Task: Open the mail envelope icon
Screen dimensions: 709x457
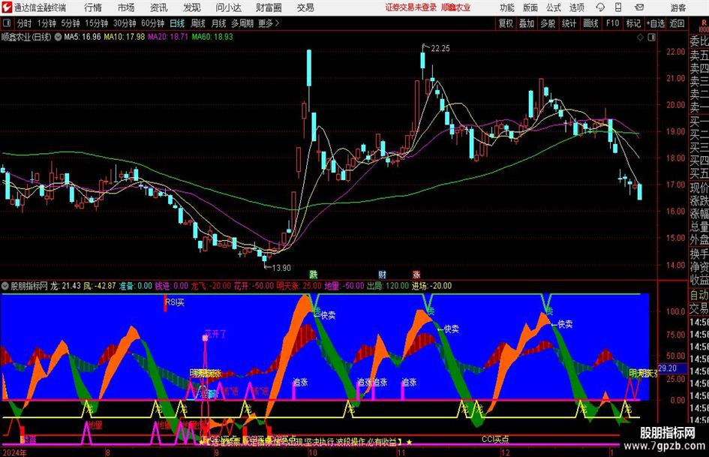Action: click(x=639, y=8)
